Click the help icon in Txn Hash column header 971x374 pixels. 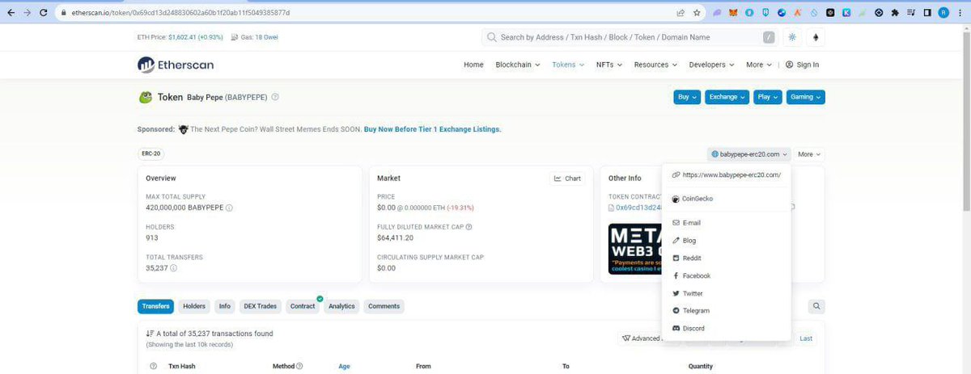pyautogui.click(x=154, y=366)
